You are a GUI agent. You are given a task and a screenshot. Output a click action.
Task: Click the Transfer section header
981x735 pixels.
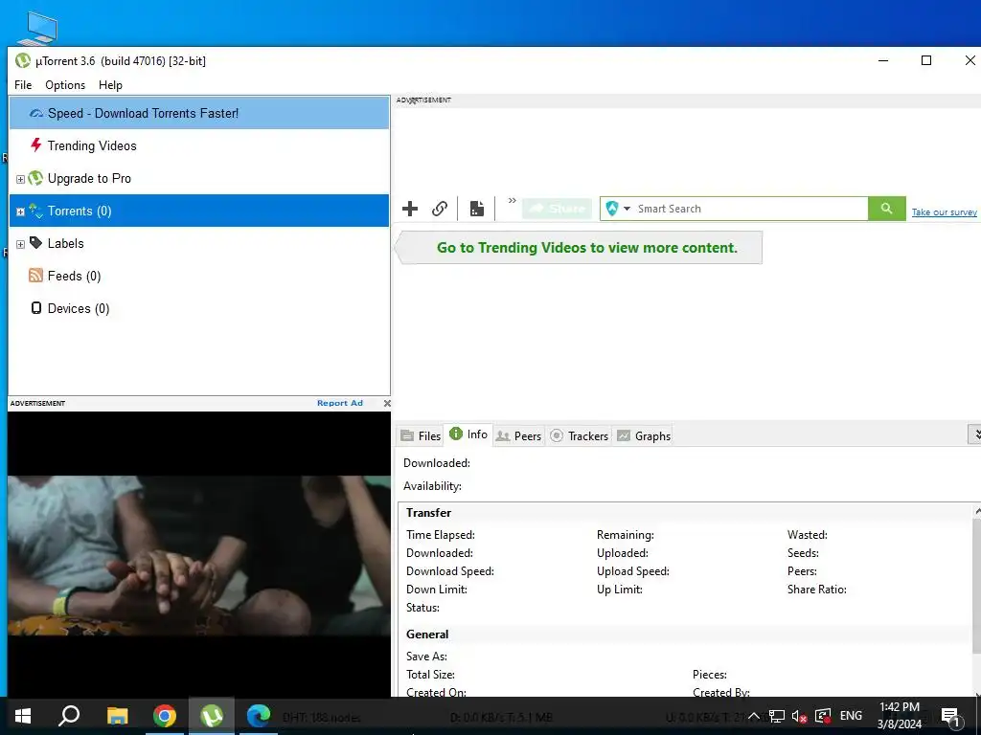coord(428,513)
